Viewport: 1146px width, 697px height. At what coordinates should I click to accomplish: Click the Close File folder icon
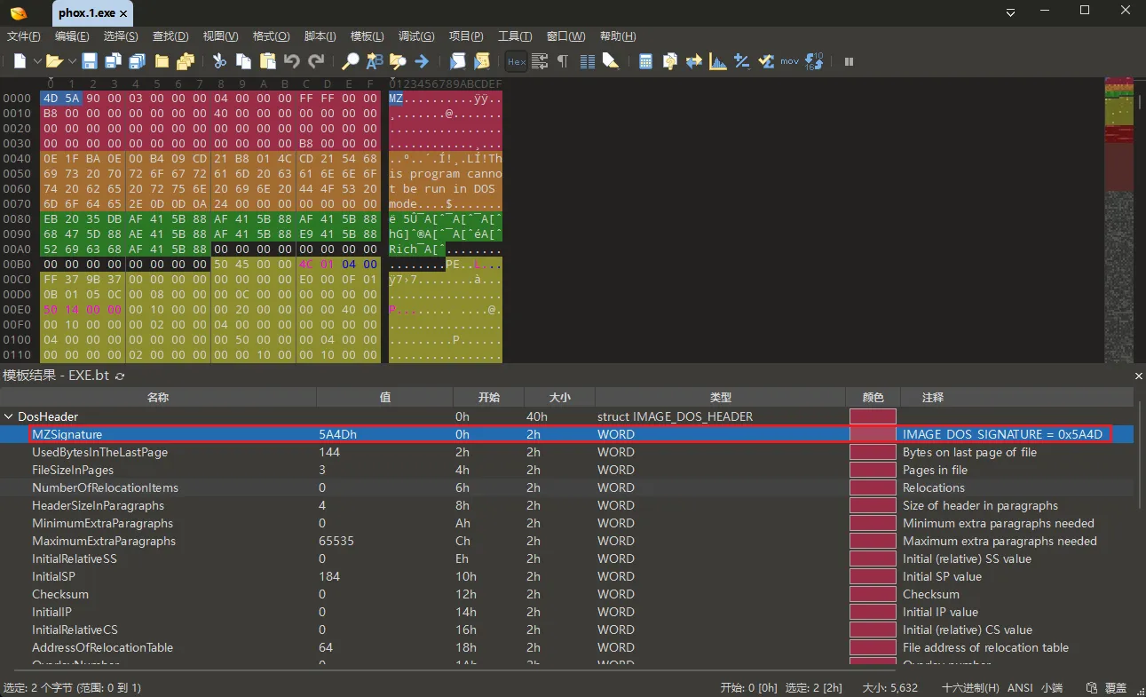pos(162,61)
